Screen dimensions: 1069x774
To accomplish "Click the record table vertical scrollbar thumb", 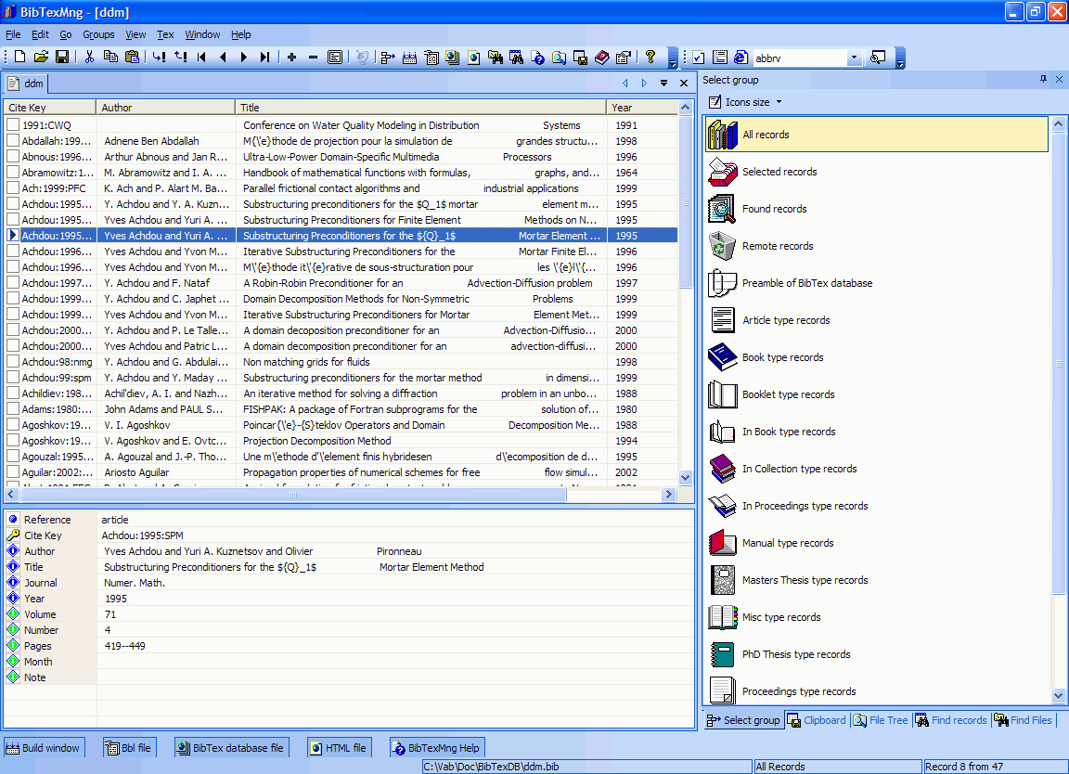I will tap(686, 202).
